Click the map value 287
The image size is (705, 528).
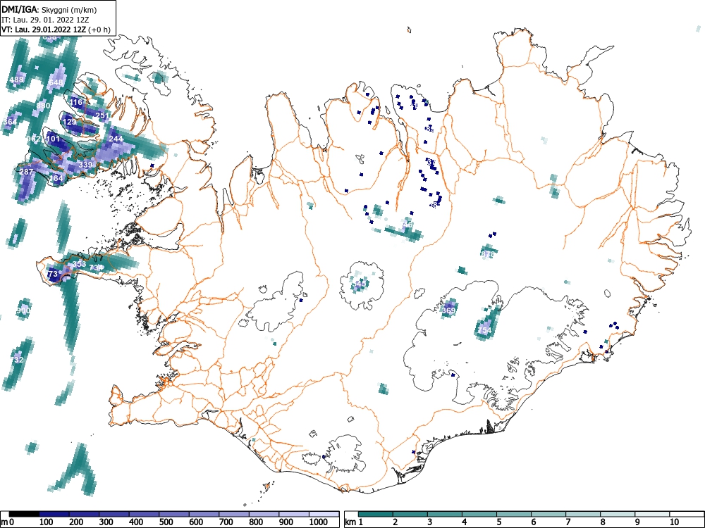[x=26, y=172]
